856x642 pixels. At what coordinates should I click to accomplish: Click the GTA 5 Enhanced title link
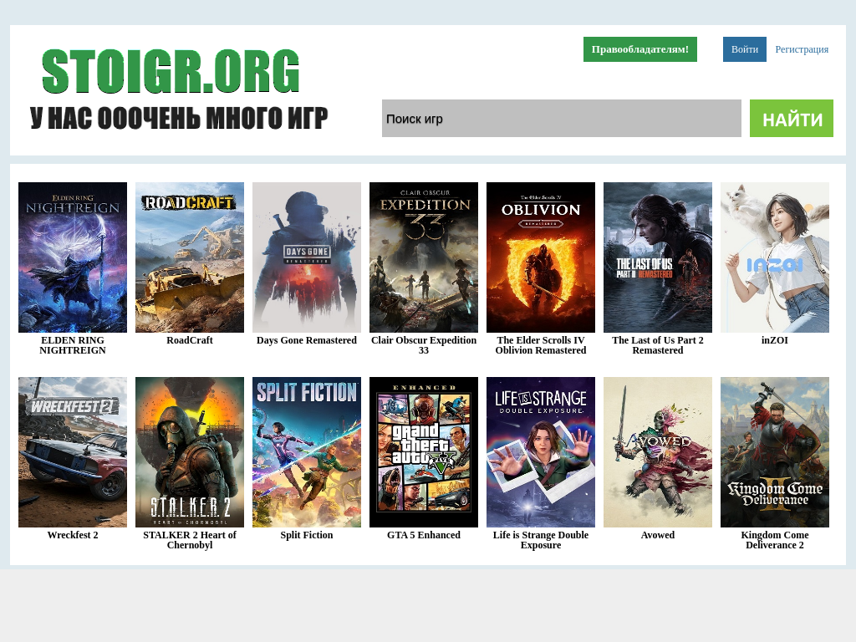point(424,535)
